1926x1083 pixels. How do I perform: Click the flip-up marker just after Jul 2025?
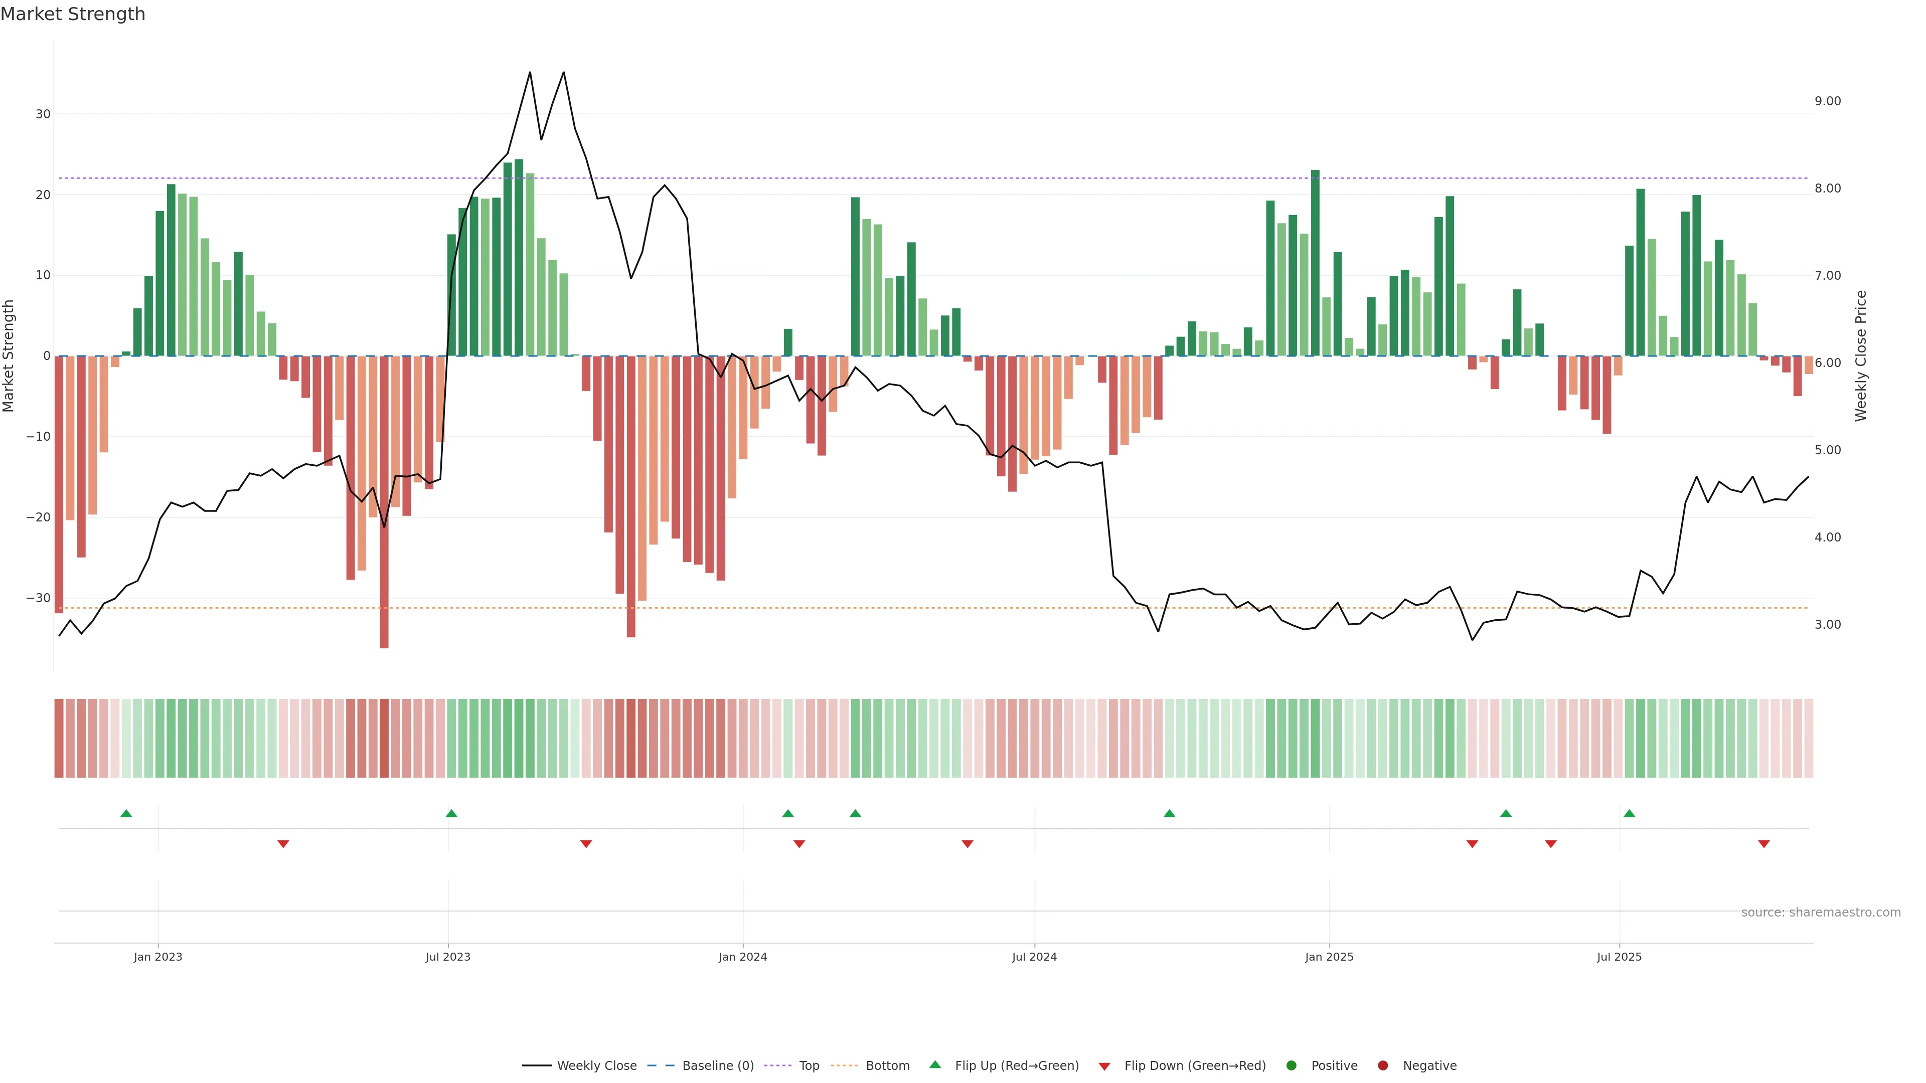1629,813
